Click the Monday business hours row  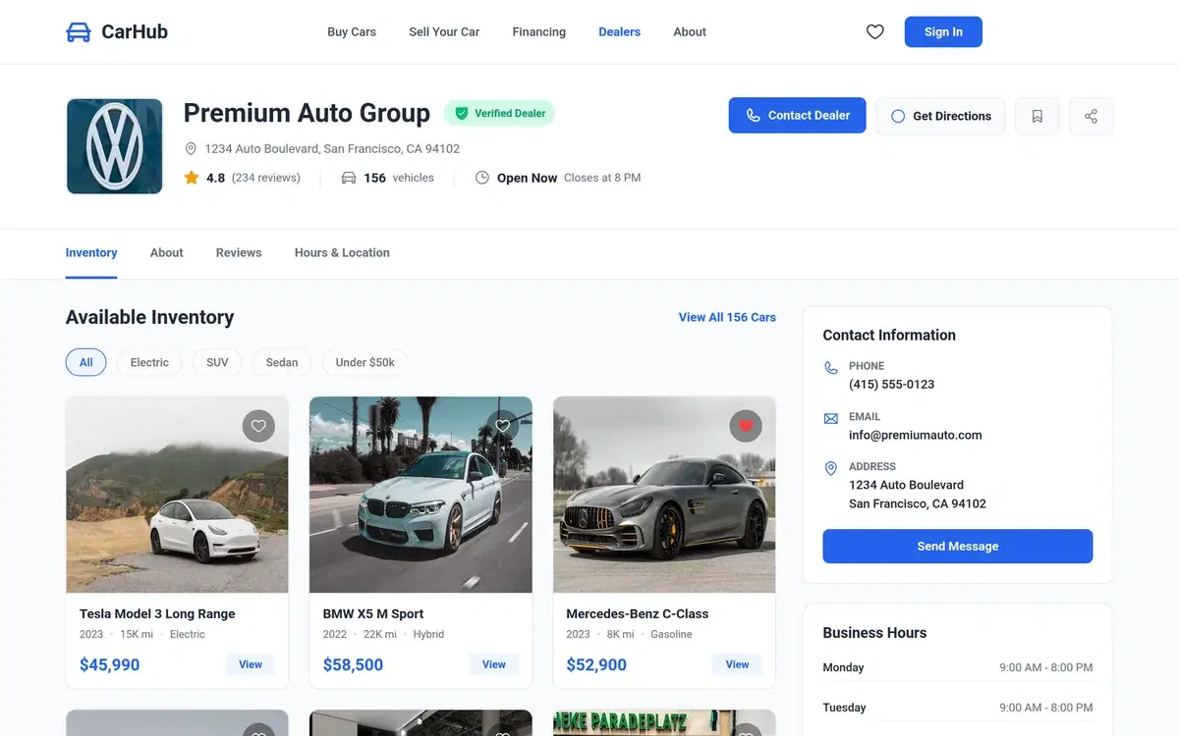pyautogui.click(x=958, y=667)
